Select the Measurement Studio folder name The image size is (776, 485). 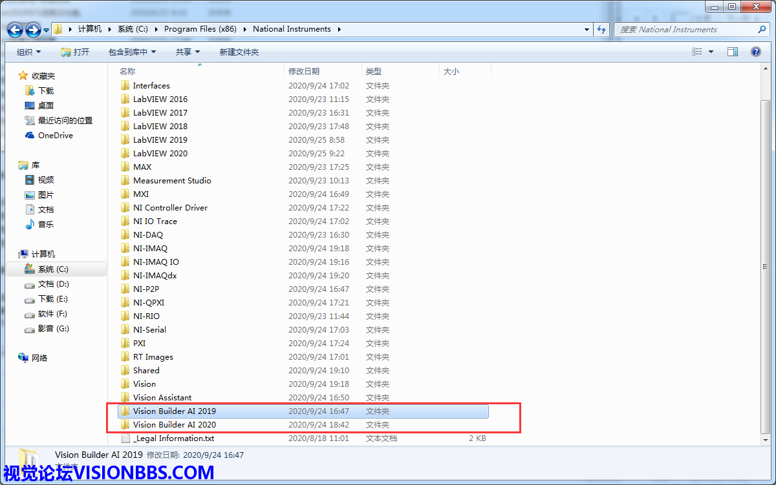click(x=172, y=180)
